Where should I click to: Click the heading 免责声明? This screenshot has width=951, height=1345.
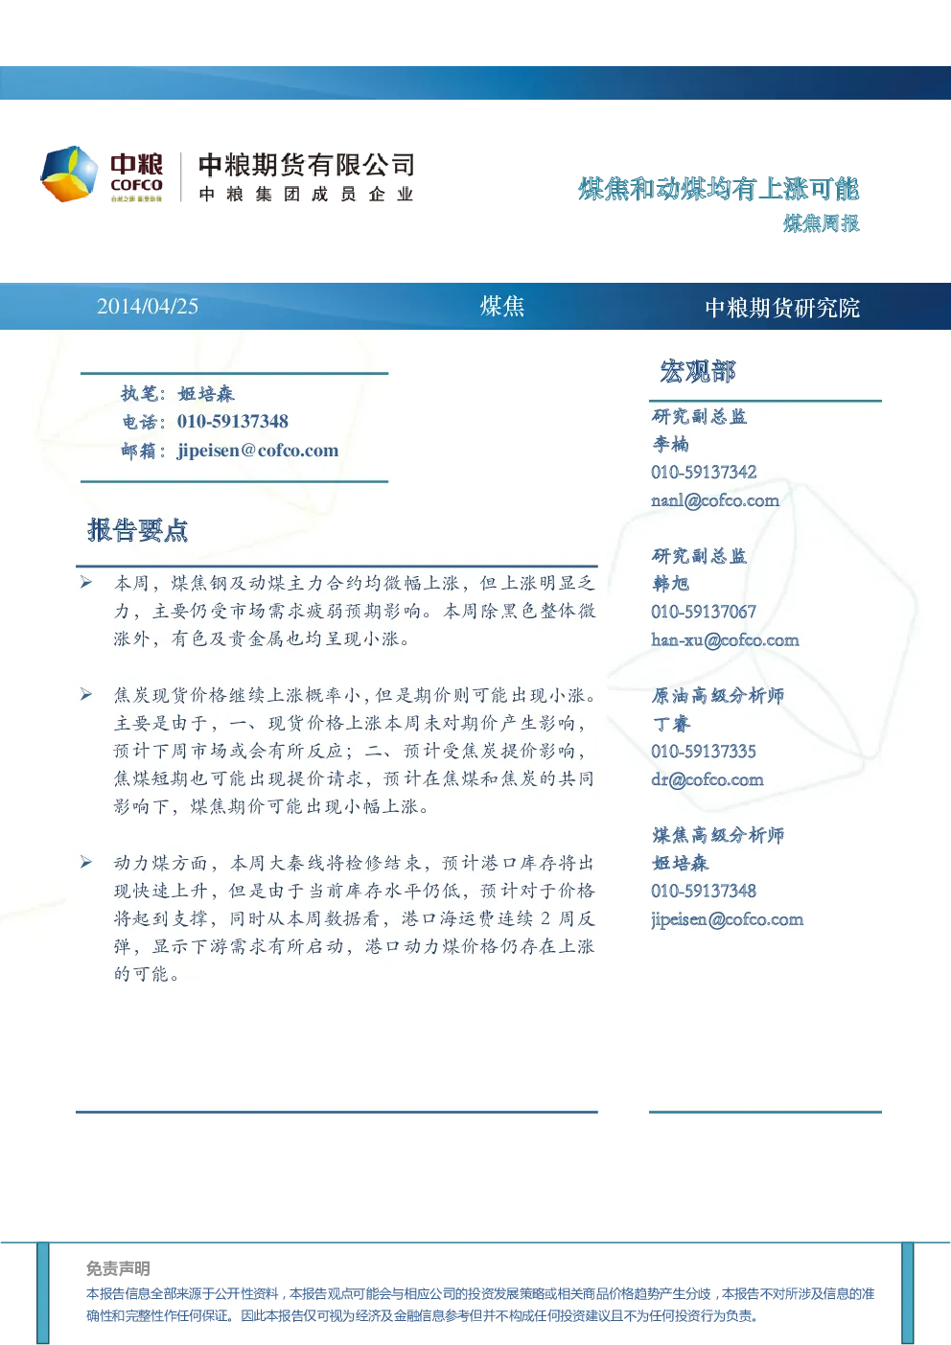(118, 1269)
